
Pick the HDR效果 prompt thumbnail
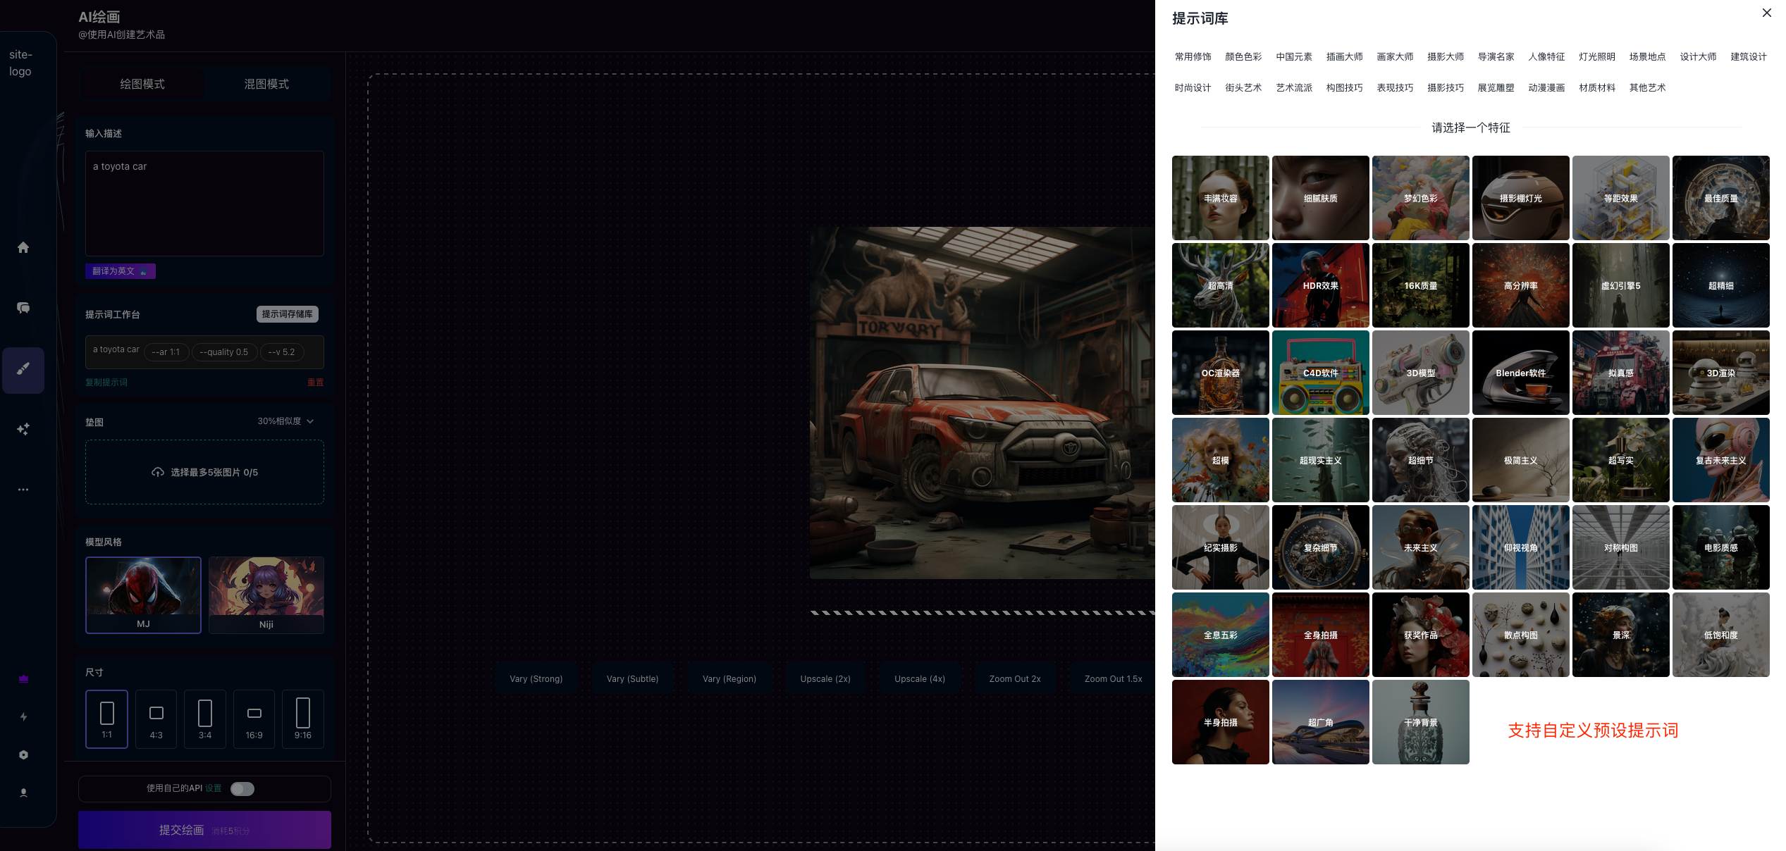(x=1320, y=285)
